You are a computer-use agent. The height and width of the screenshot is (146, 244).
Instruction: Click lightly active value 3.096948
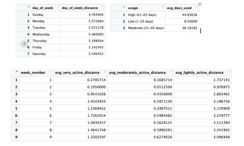[221, 137]
